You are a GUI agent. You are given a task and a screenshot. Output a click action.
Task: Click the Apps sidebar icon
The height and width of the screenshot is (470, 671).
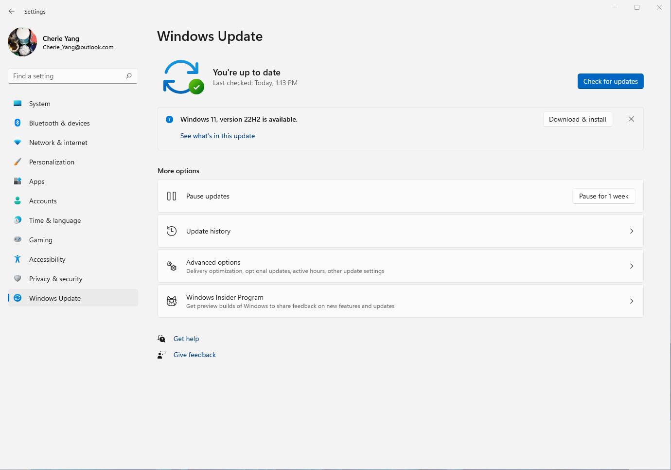(18, 181)
